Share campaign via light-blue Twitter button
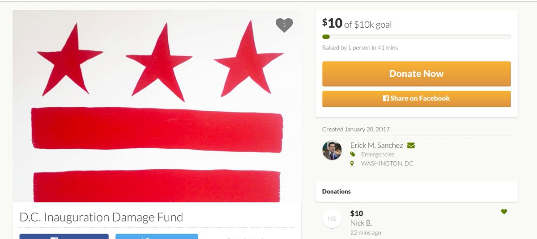 [157, 236]
